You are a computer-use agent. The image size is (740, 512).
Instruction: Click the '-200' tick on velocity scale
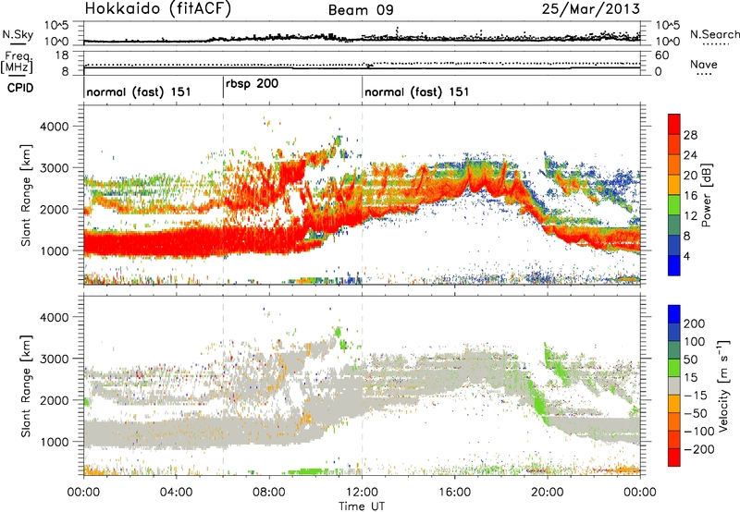[698, 449]
